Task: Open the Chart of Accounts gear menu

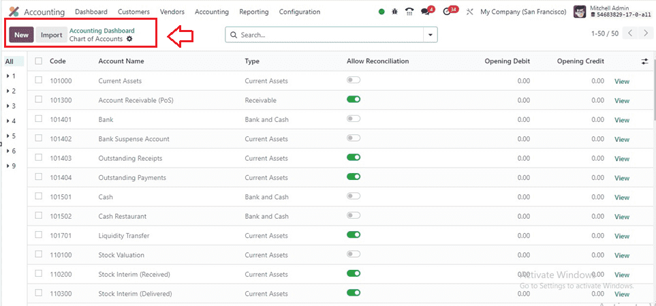Action: (129, 39)
